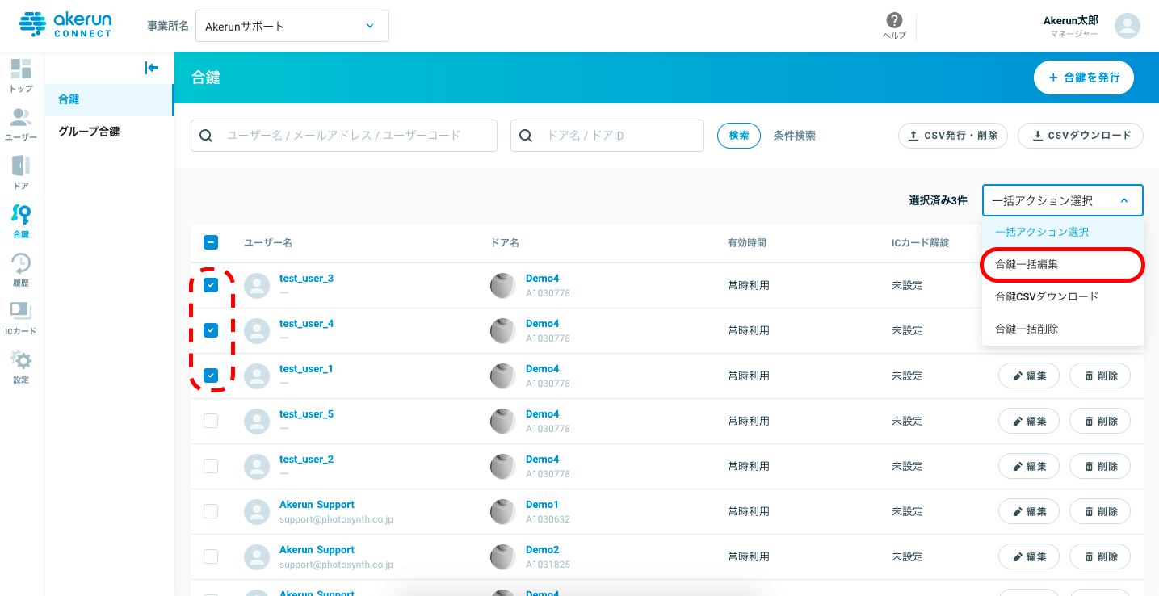Click the 有効時間 column header
This screenshot has width=1159, height=596.
(747, 242)
